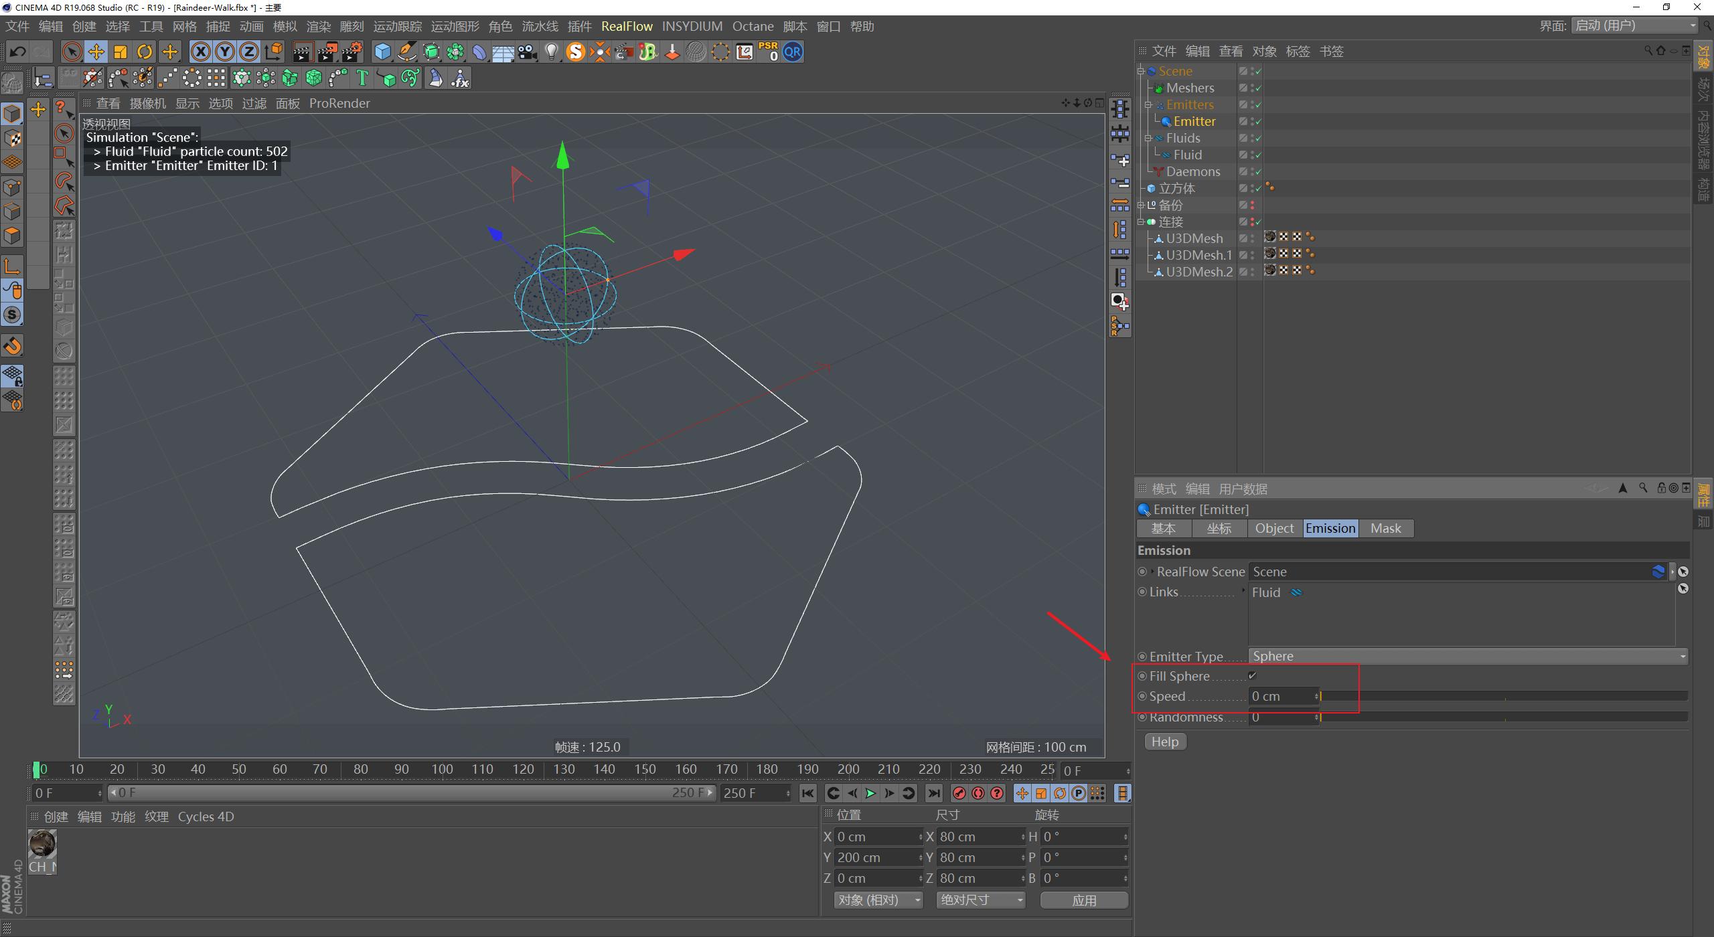The height and width of the screenshot is (937, 1714).
Task: Uncheck the Fill Sphere checkbox
Action: pos(1253,676)
